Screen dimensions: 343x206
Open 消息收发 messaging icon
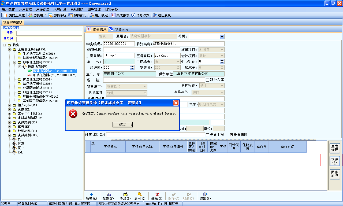(133, 15)
